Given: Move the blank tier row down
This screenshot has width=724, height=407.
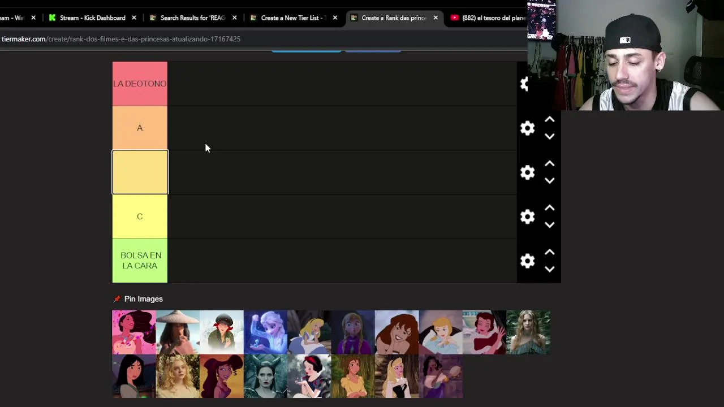Looking at the screenshot, I should click(549, 180).
